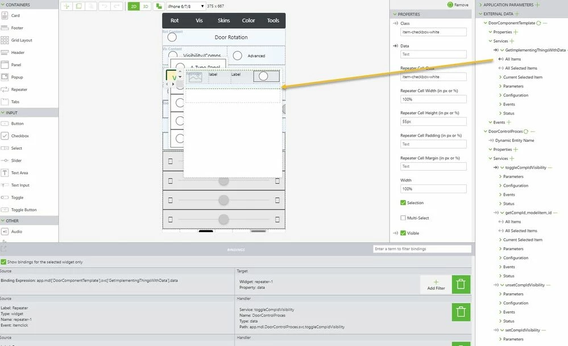
Task: Click the Add Filter button
Action: [x=436, y=285]
